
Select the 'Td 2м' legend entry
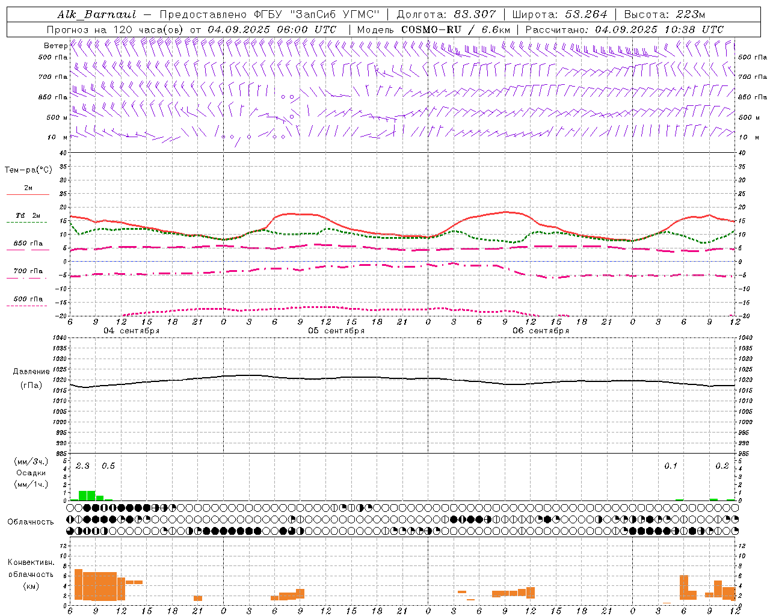pyautogui.click(x=28, y=215)
